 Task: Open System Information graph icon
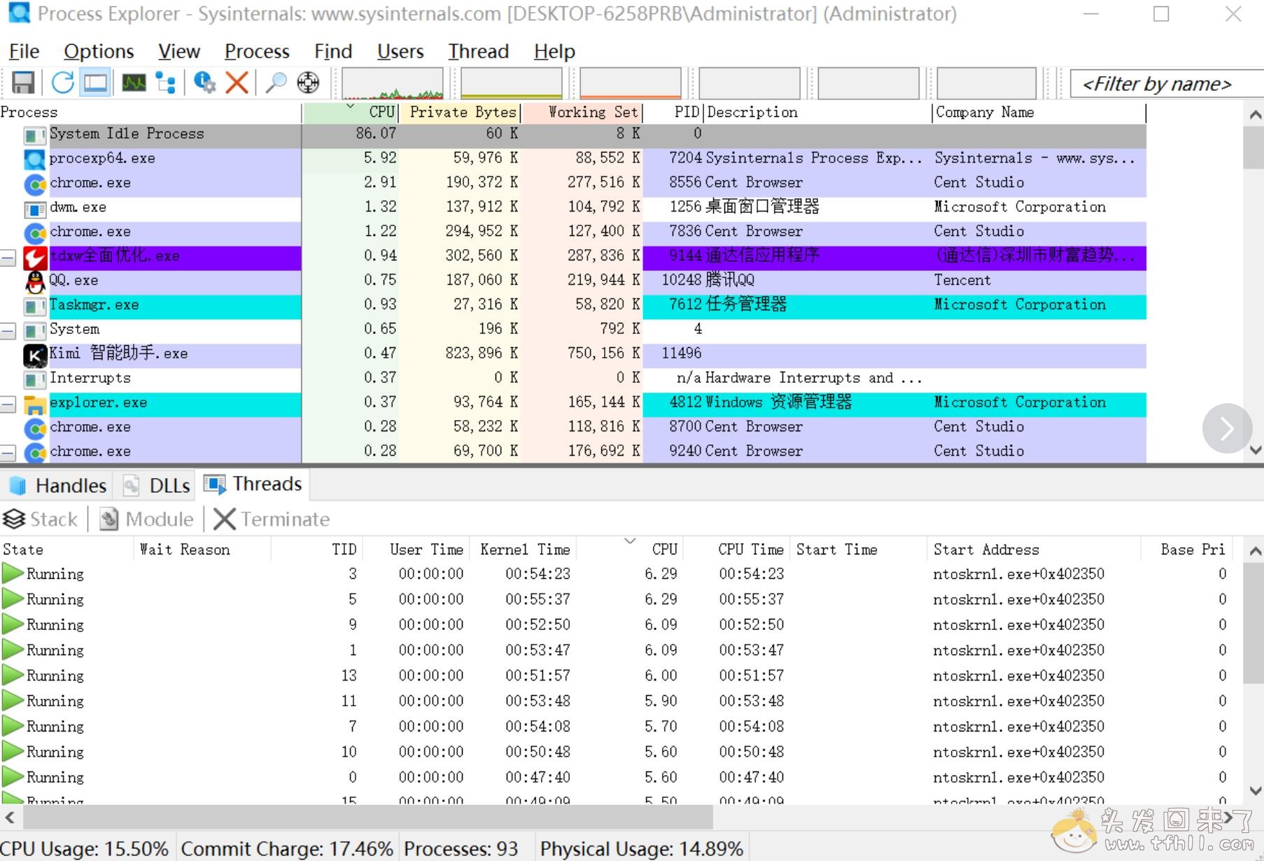[x=134, y=83]
